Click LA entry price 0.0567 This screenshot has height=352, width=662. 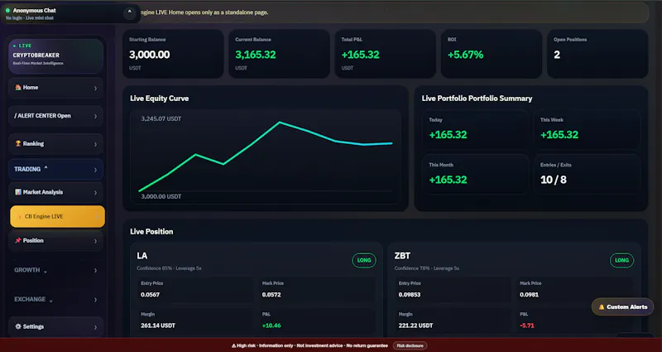151,295
